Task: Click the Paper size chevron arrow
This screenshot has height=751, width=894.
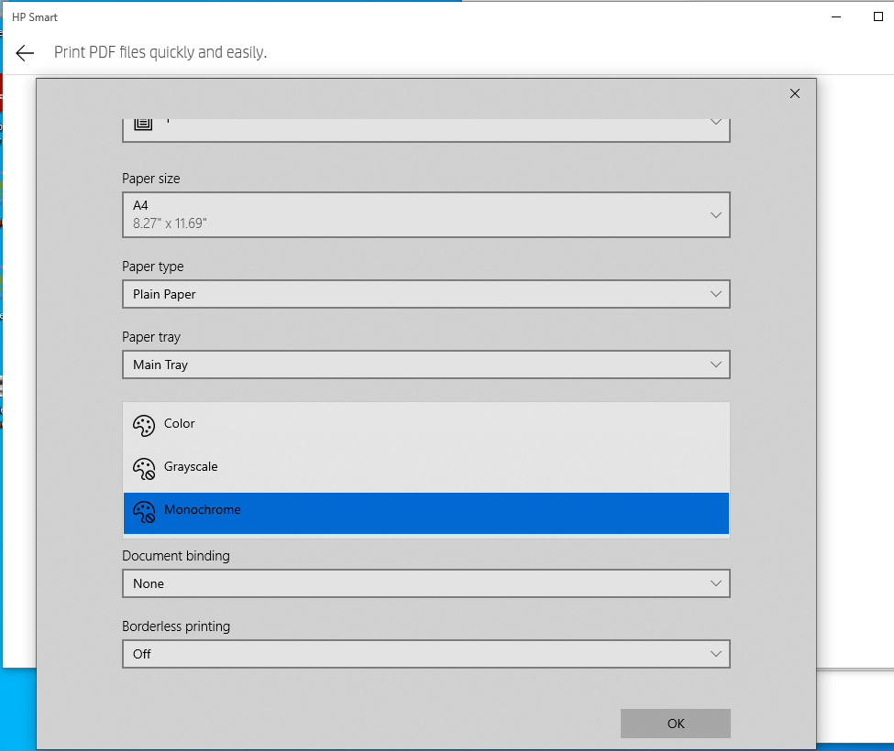Action: [x=715, y=214]
